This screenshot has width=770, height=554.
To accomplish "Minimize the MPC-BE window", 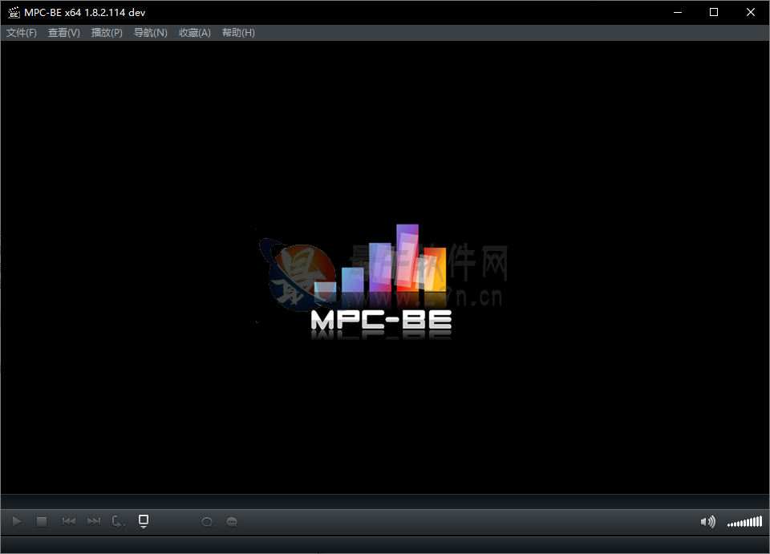I will [678, 12].
